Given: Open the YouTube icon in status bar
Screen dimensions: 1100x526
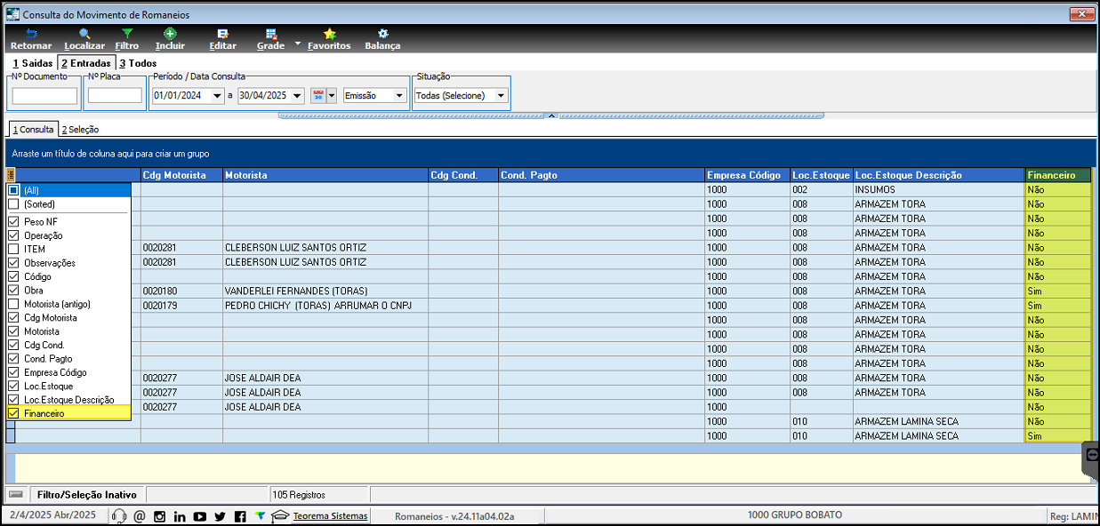Looking at the screenshot, I should (200, 516).
